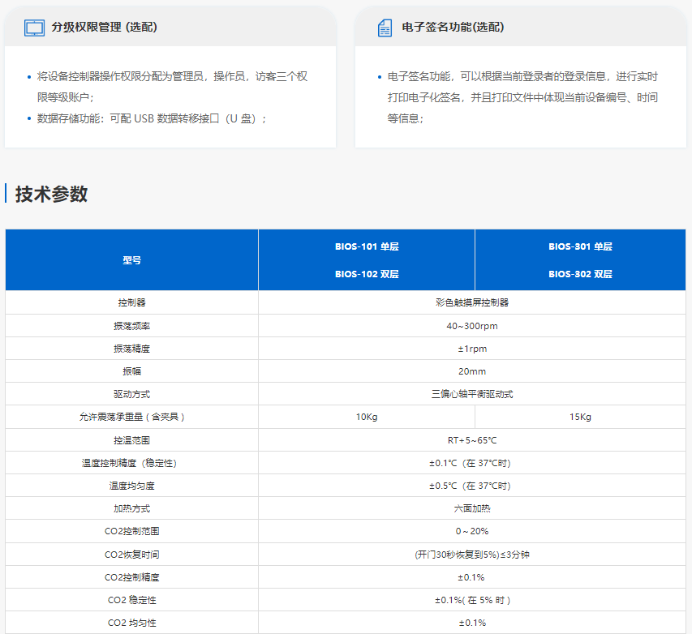The image size is (692, 634).
Task: Select BIOS-101 单层 in the table header
Action: click(367, 246)
